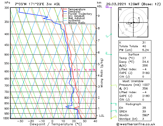Select the 'Dry Adiabat' legend label

coord(76,16)
